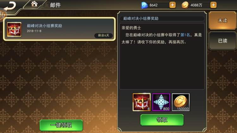Screen dimensions: 237x133
Task: Open 巅峰对决小组赛奖励 mail item
Action: tap(59, 29)
